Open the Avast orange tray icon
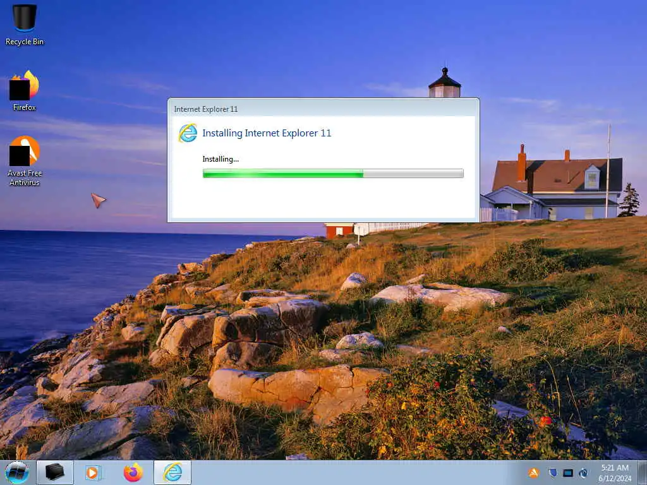647x485 pixels. coord(533,472)
